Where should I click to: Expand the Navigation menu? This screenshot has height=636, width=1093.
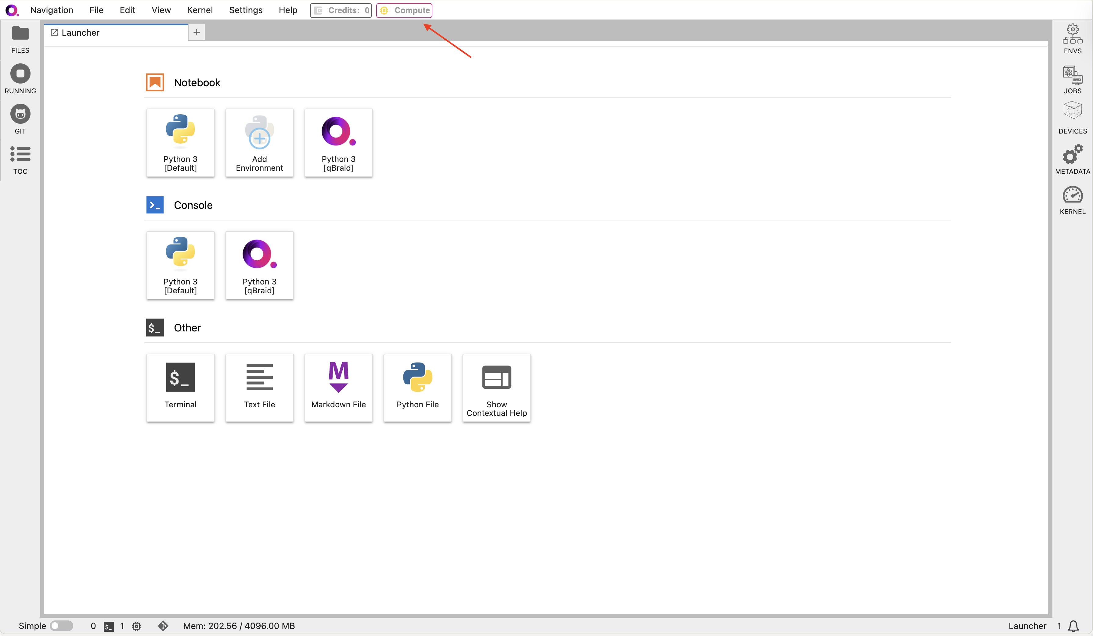tap(52, 10)
